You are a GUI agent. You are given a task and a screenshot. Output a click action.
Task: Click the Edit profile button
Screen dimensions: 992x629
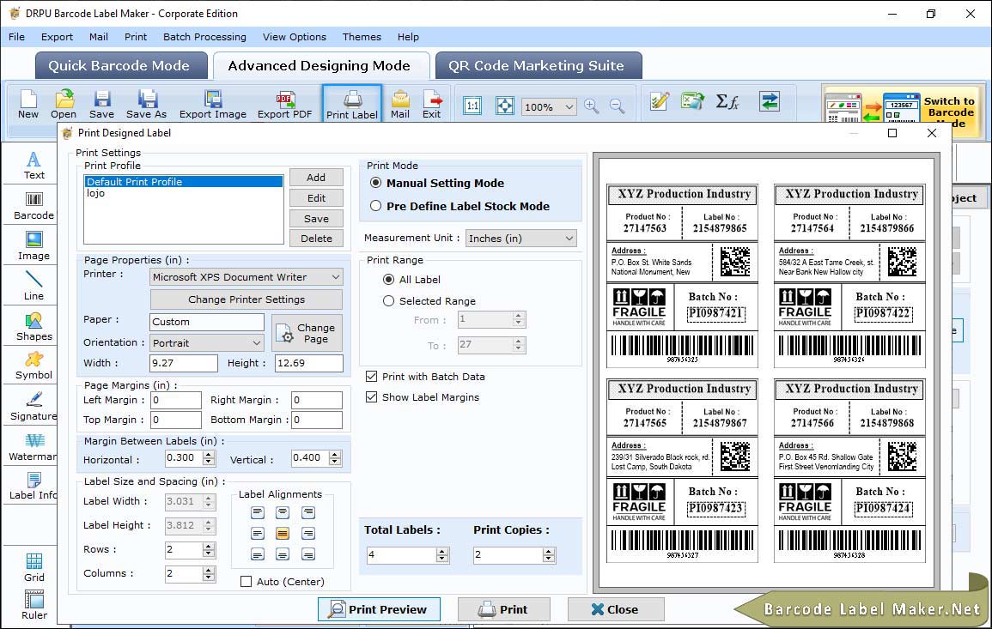316,198
